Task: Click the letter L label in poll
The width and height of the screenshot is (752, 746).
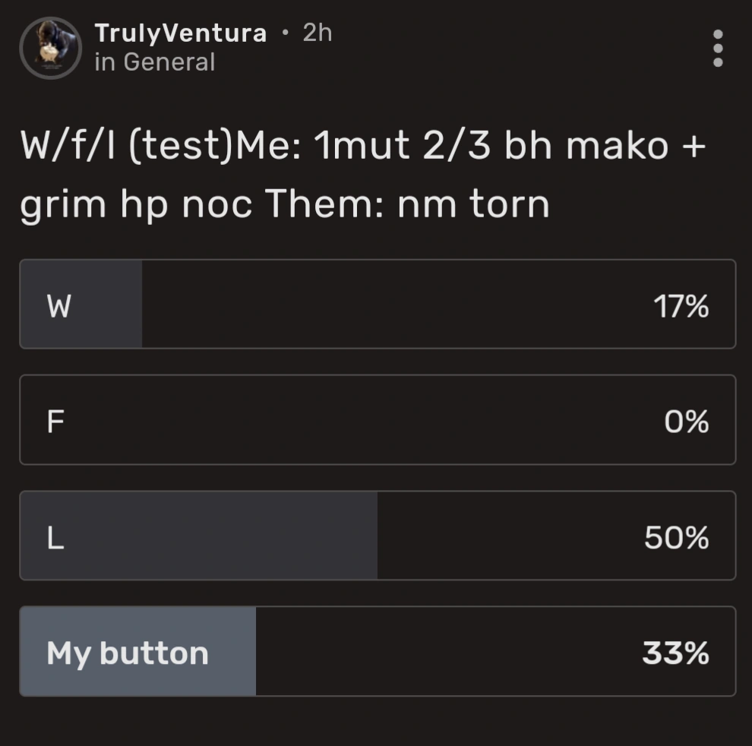Action: coord(55,539)
